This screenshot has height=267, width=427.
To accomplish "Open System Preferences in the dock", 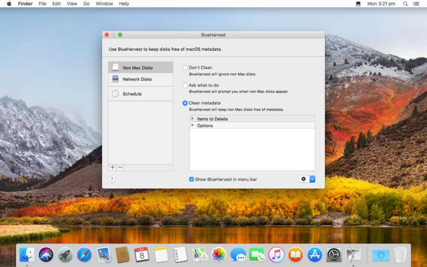I will pyautogui.click(x=334, y=254).
